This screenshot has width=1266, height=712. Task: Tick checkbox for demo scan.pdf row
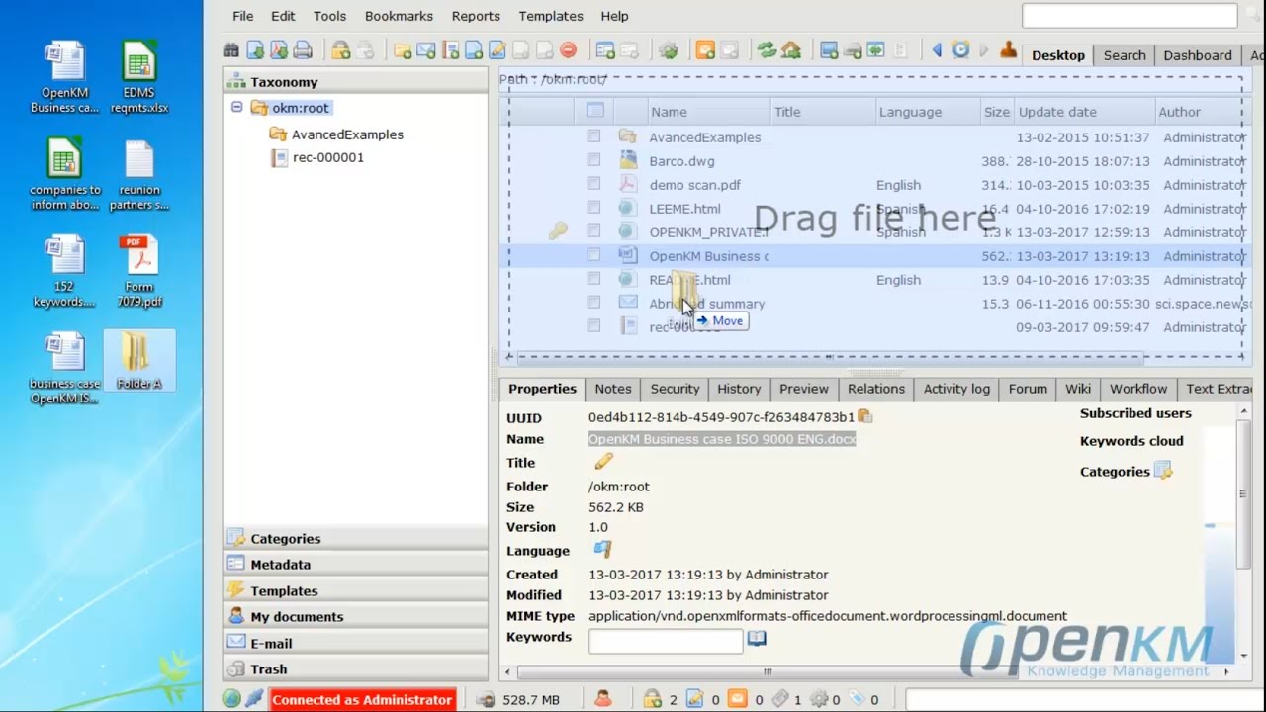tap(593, 184)
